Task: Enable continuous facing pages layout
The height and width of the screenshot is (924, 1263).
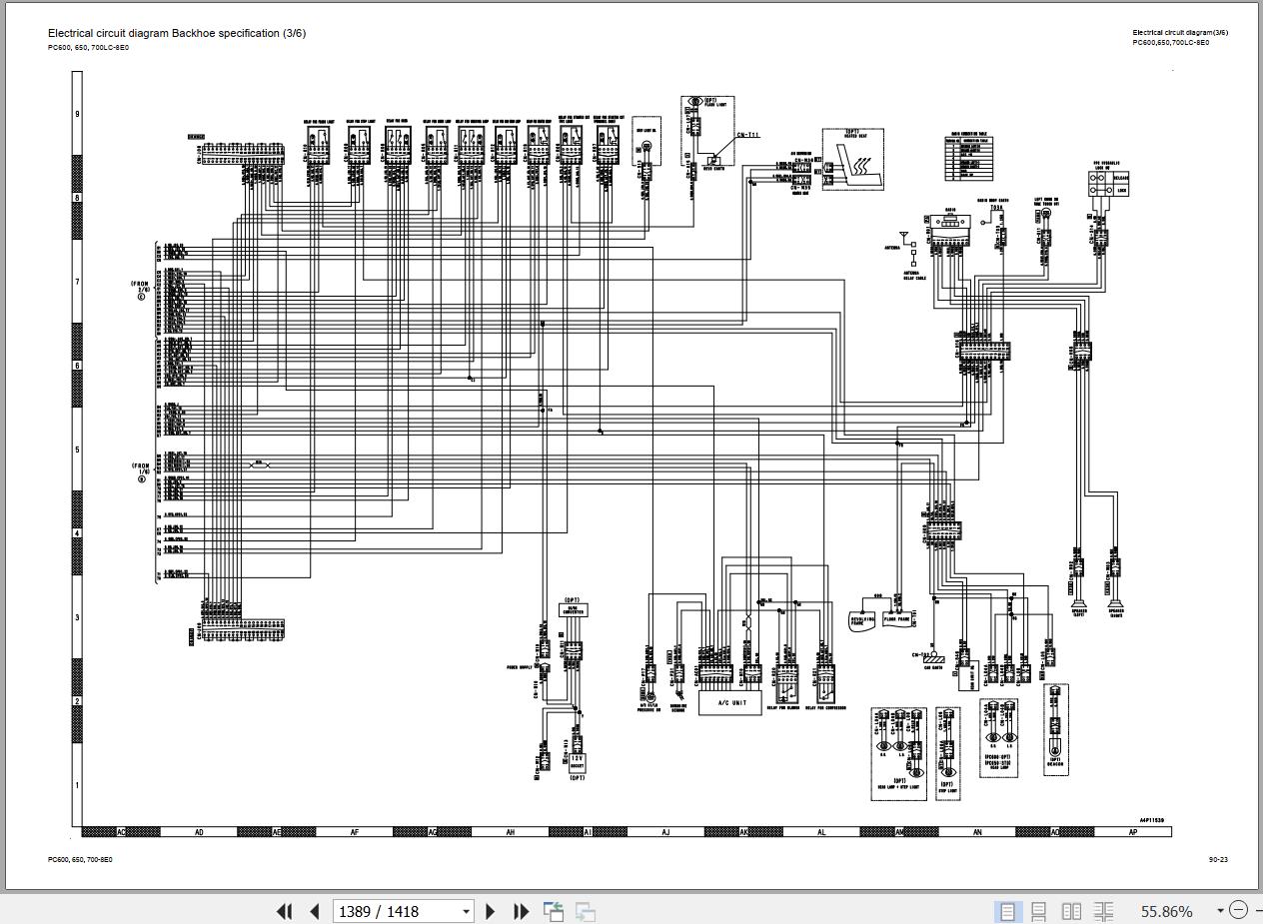Action: click(1103, 911)
